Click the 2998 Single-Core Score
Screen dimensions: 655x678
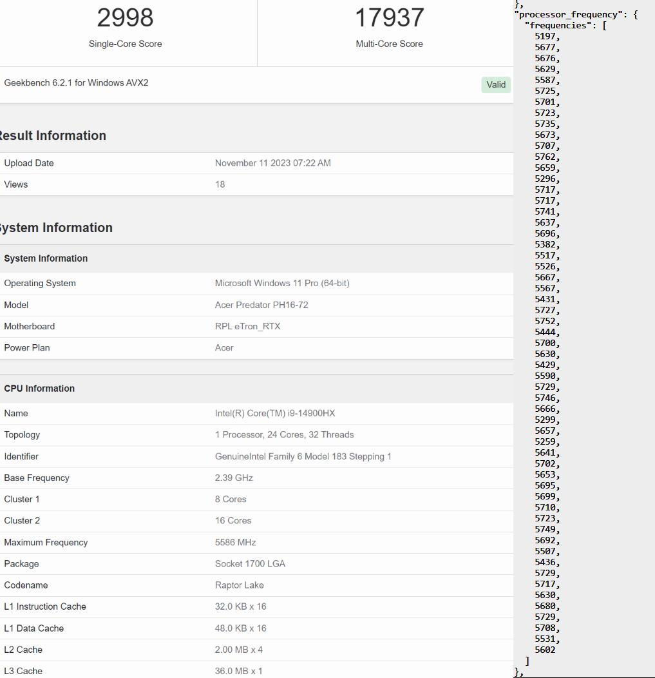(x=125, y=18)
